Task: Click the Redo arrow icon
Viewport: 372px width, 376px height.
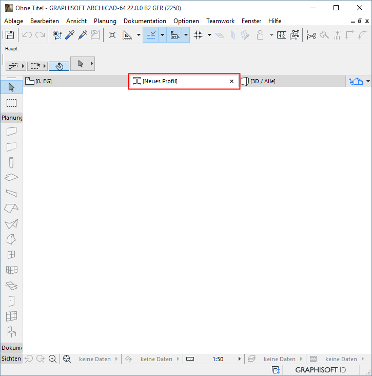Action: pos(40,35)
